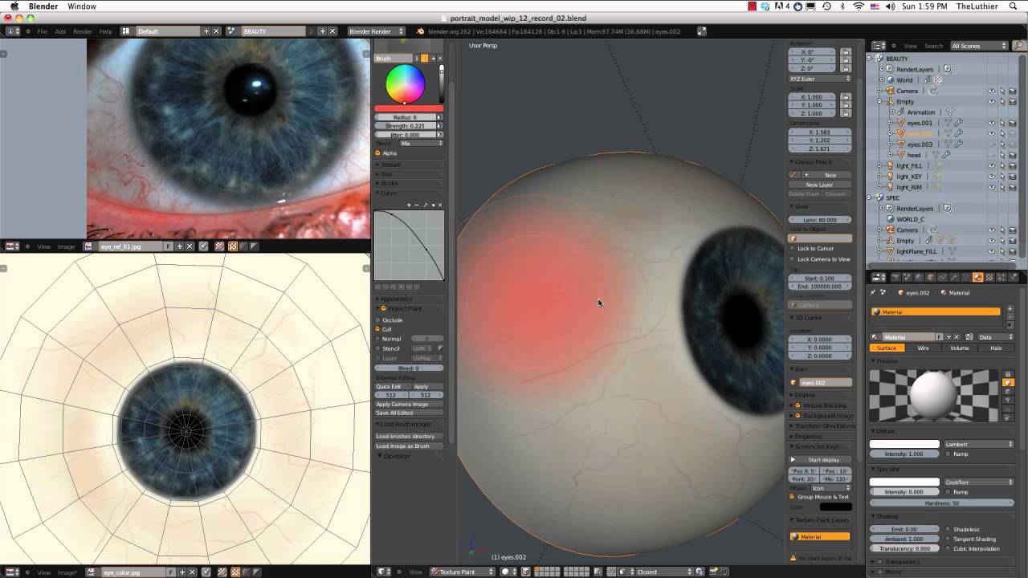Open the XYZ Euler rotation mode dropdown

coord(820,79)
